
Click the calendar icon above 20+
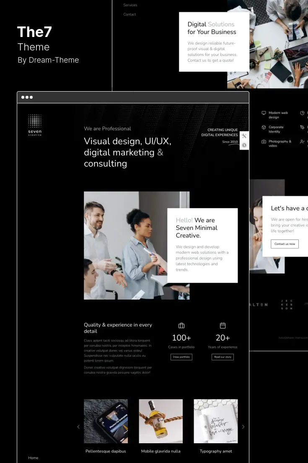(x=223, y=325)
